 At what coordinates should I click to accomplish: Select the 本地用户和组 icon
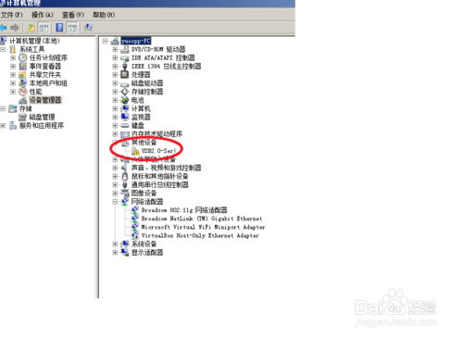coord(22,83)
